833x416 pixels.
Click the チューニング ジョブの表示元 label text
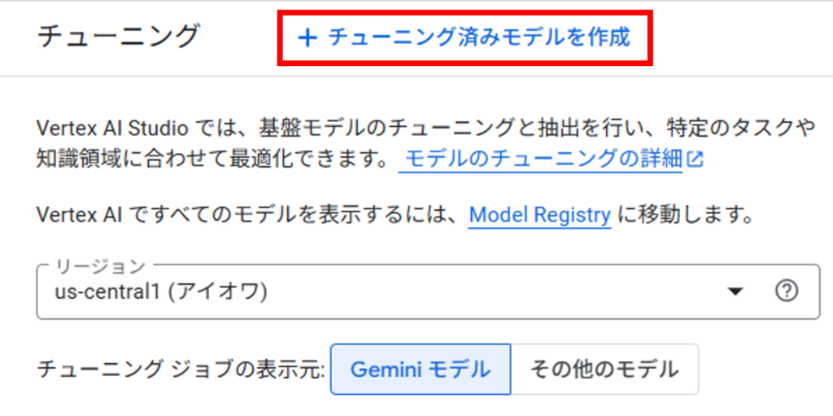[x=180, y=369]
